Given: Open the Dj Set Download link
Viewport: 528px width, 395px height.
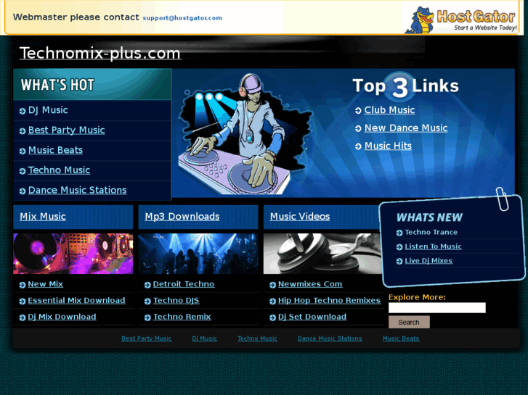Looking at the screenshot, I should [312, 317].
